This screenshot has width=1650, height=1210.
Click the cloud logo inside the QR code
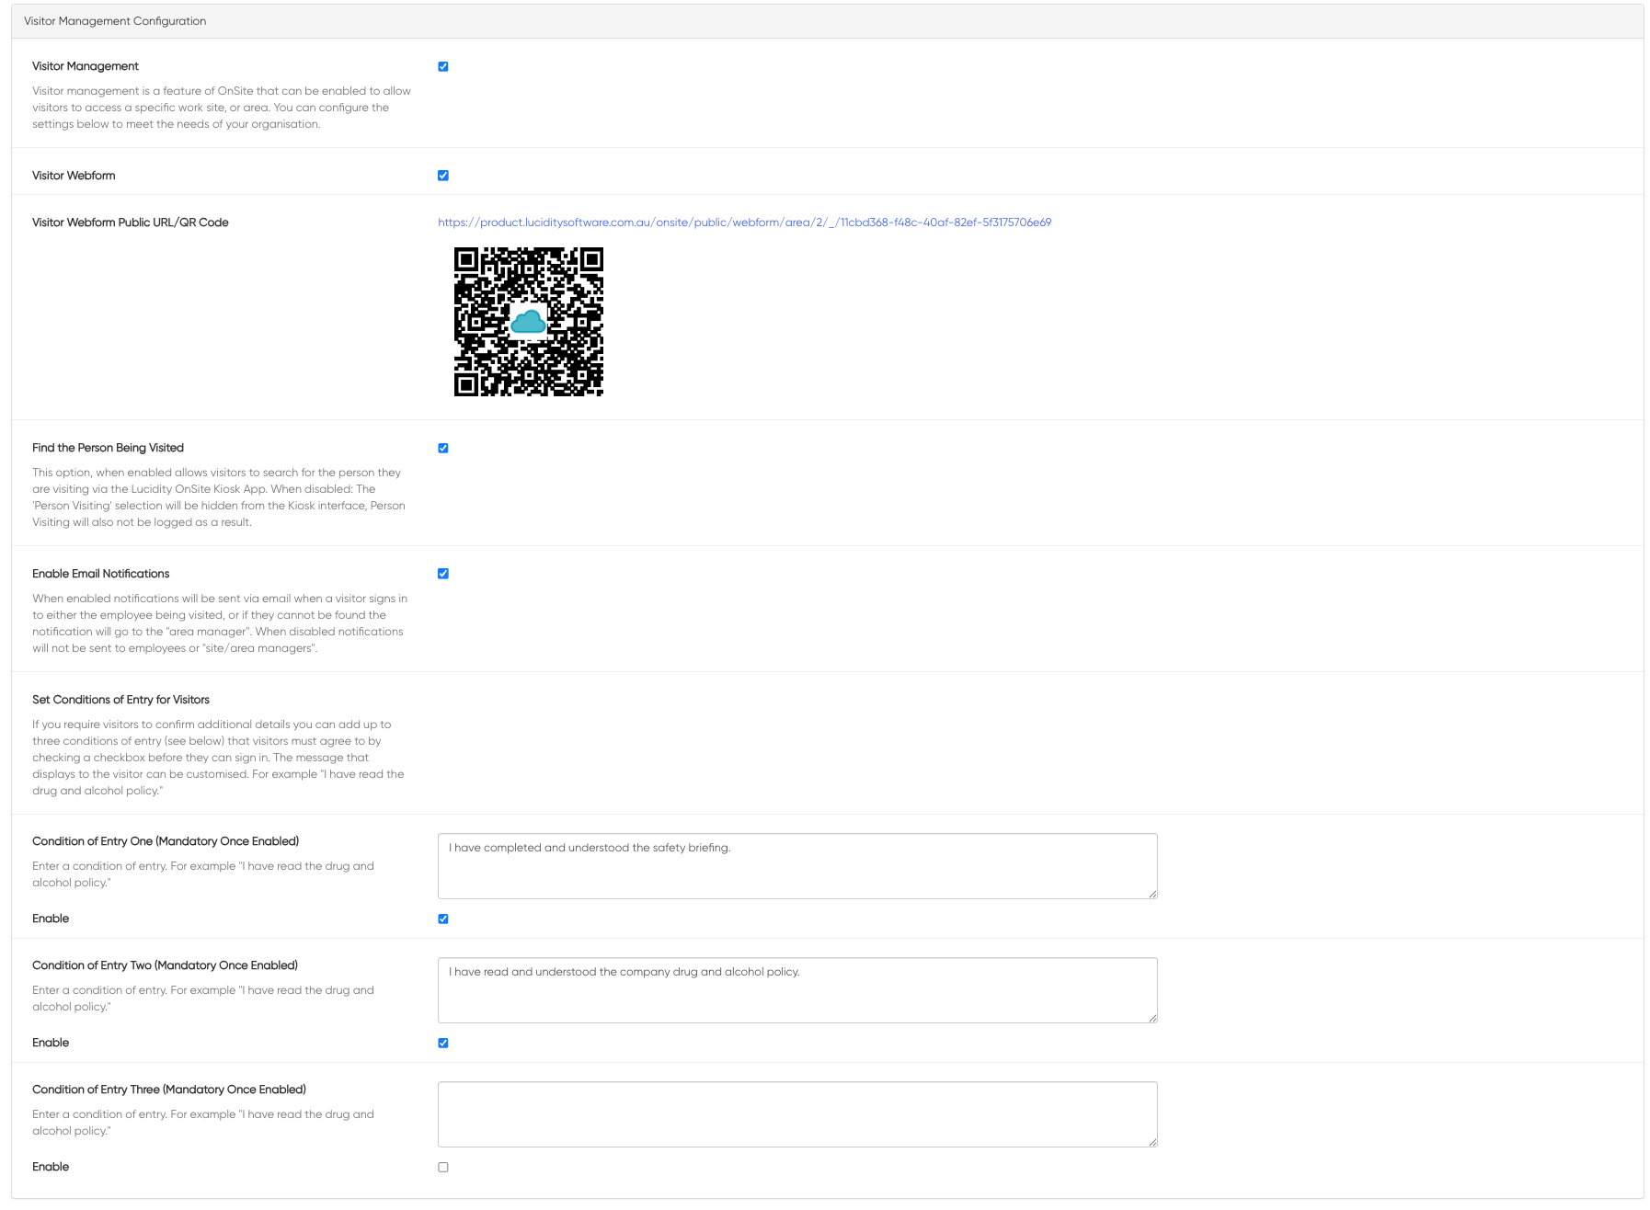pos(529,323)
